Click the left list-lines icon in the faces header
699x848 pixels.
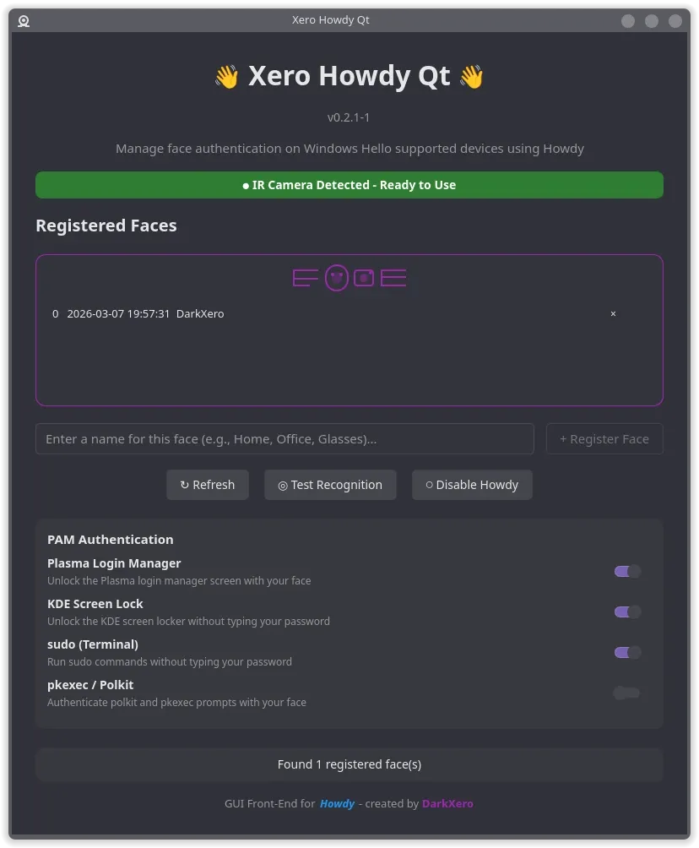305,277
